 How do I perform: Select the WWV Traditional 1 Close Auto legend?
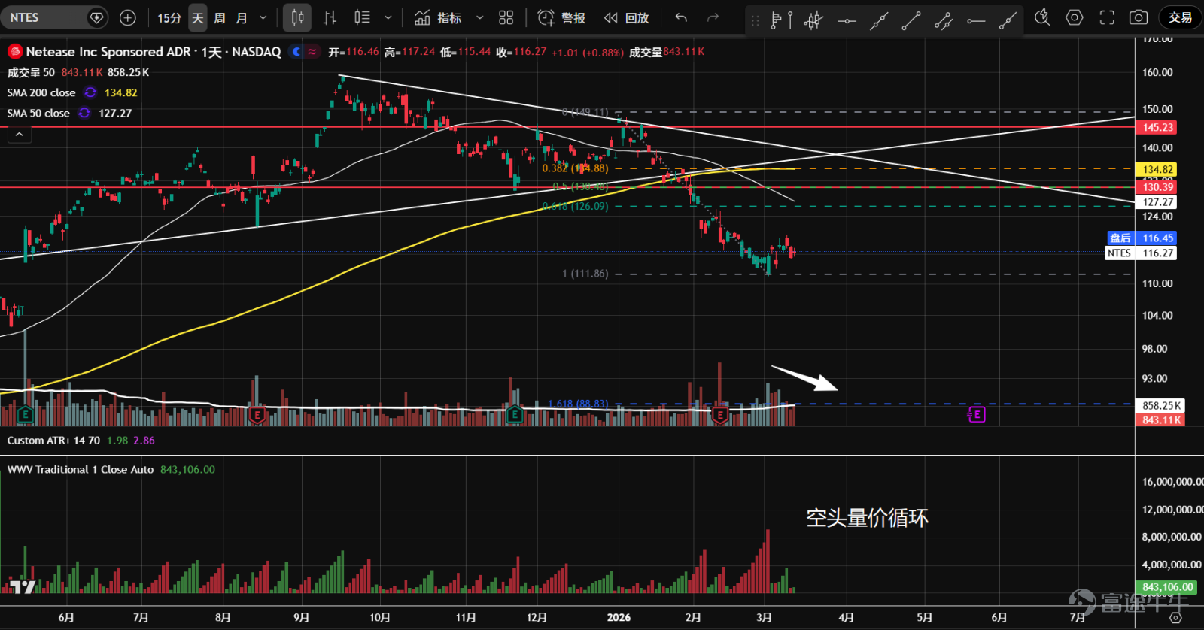click(x=81, y=469)
